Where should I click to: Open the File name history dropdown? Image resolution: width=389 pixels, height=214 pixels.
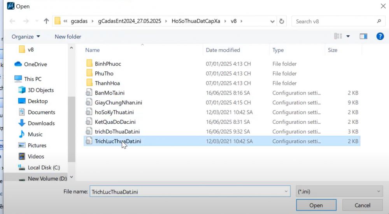coord(287,192)
